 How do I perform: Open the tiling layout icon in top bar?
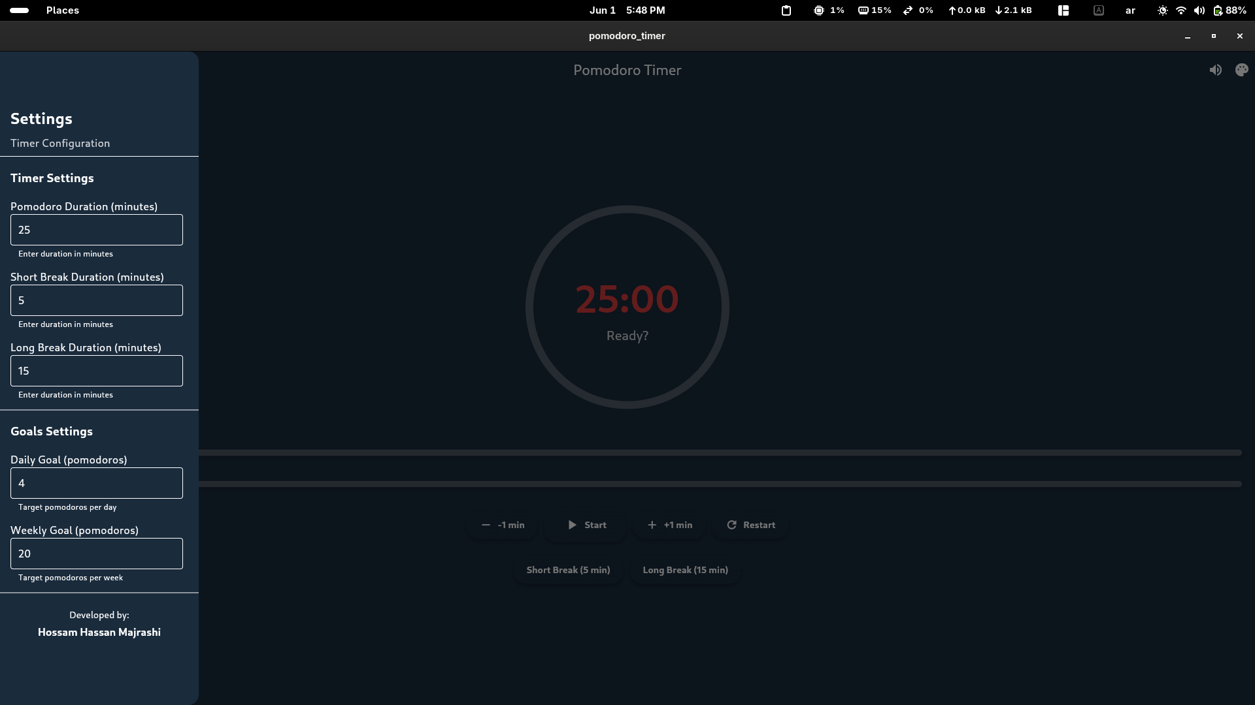click(x=1063, y=10)
